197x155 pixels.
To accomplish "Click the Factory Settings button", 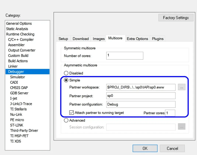I will pyautogui.click(x=176, y=18).
